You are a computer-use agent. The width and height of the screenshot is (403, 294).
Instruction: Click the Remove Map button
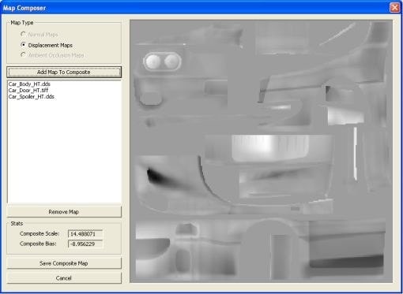coord(64,212)
